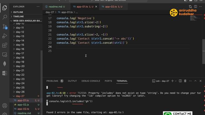Image resolution: width=205 pixels, height=115 pixels.
Task: Collapse the WEB-DEV-ANGULAR-BA... workspace folder
Action: (26, 21)
